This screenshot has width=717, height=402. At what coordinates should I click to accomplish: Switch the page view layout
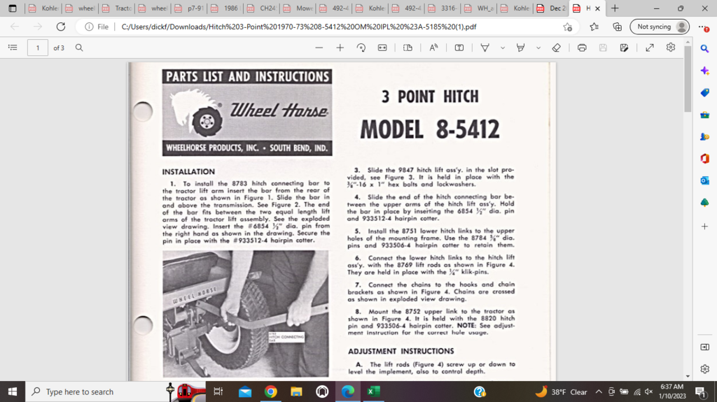408,48
